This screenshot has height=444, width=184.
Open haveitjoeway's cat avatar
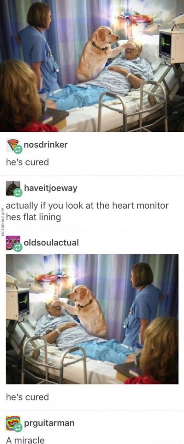(12, 189)
